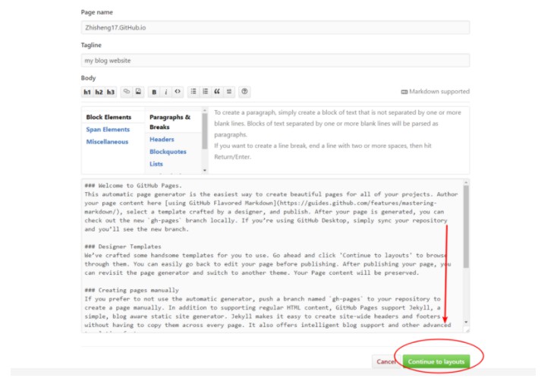This screenshot has width=557, height=378.
Task: Toggle italic formatting in the Body toolbar
Action: (165, 92)
